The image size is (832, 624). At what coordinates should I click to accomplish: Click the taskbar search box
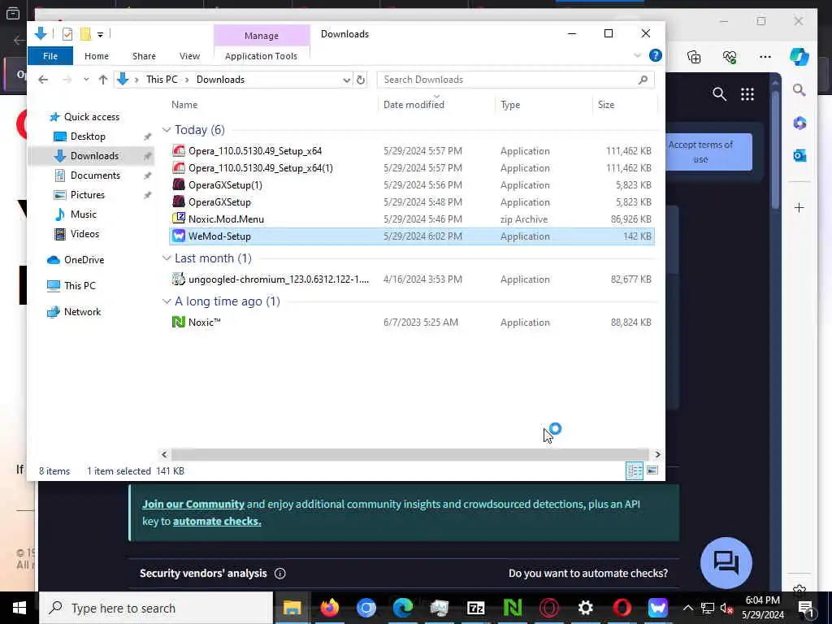(x=156, y=608)
